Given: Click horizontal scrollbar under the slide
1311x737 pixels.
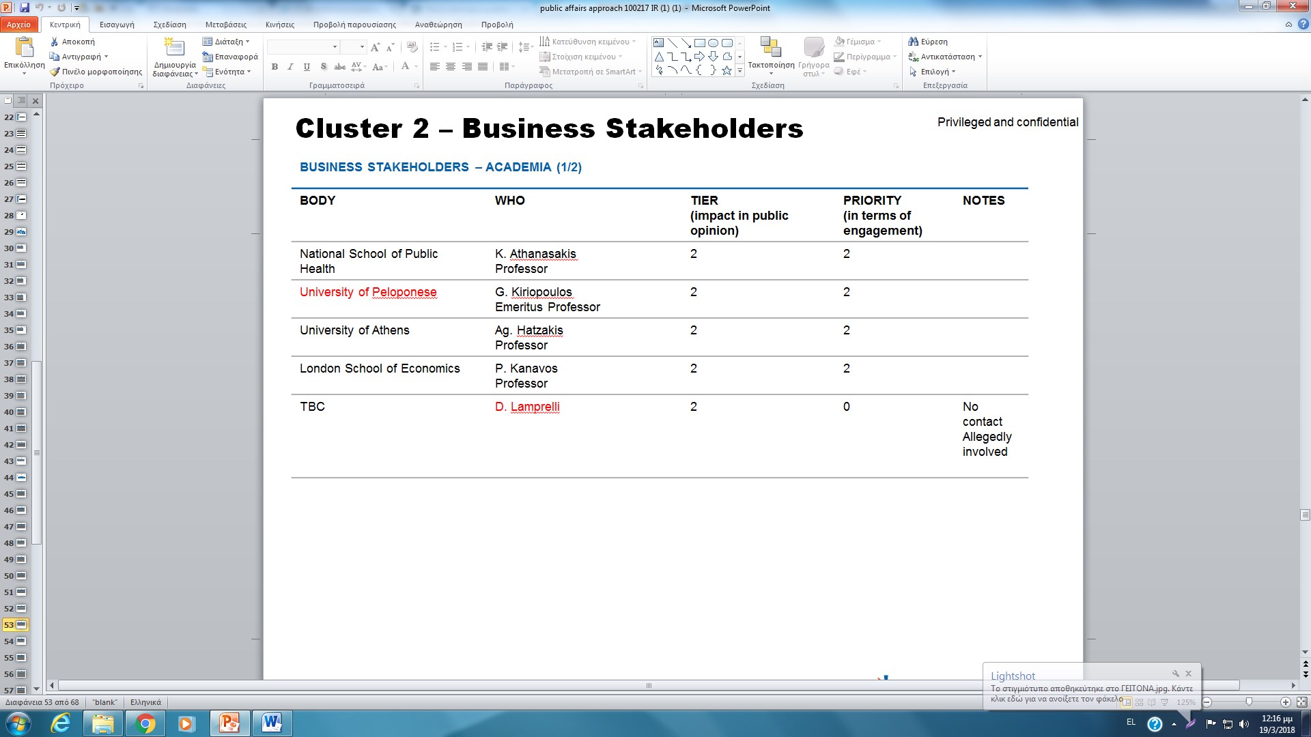Looking at the screenshot, I should [649, 685].
